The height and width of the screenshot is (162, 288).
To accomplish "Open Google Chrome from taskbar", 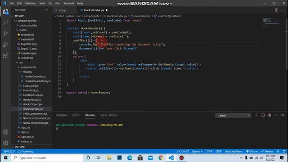I will point(161,158).
